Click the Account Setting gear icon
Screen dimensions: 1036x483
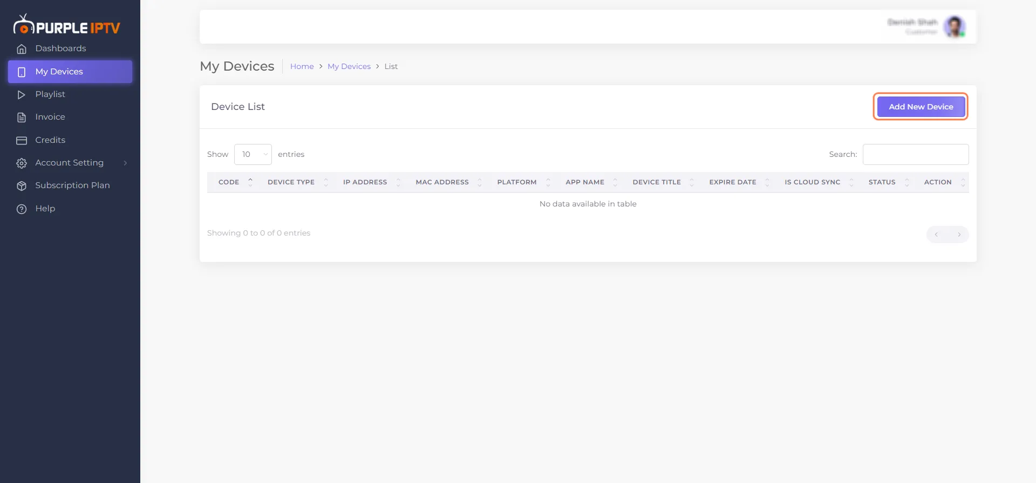pyautogui.click(x=22, y=163)
